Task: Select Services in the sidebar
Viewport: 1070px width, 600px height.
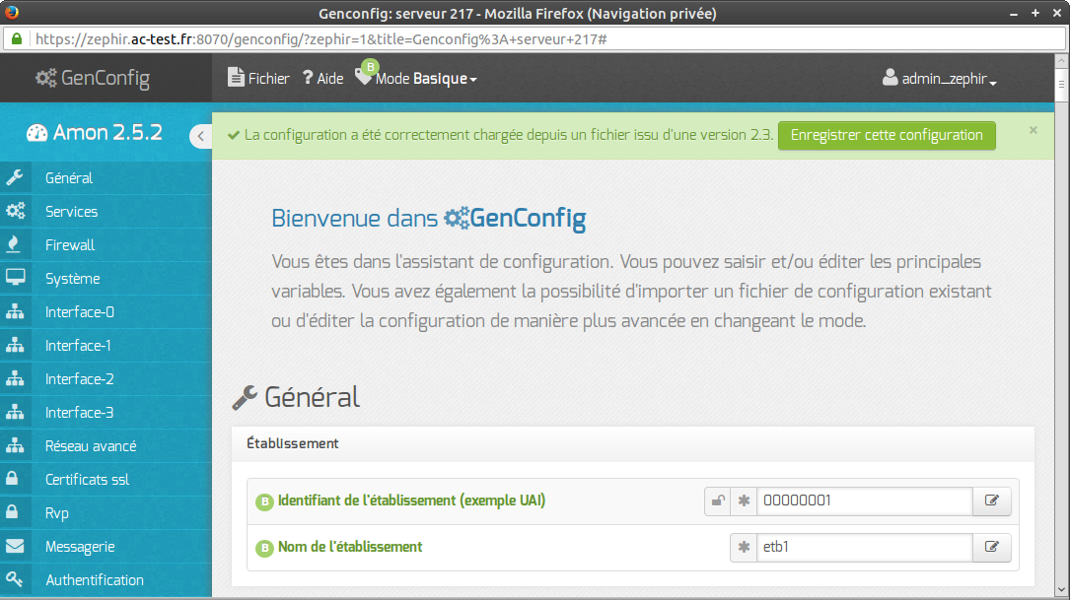Action: point(106,212)
